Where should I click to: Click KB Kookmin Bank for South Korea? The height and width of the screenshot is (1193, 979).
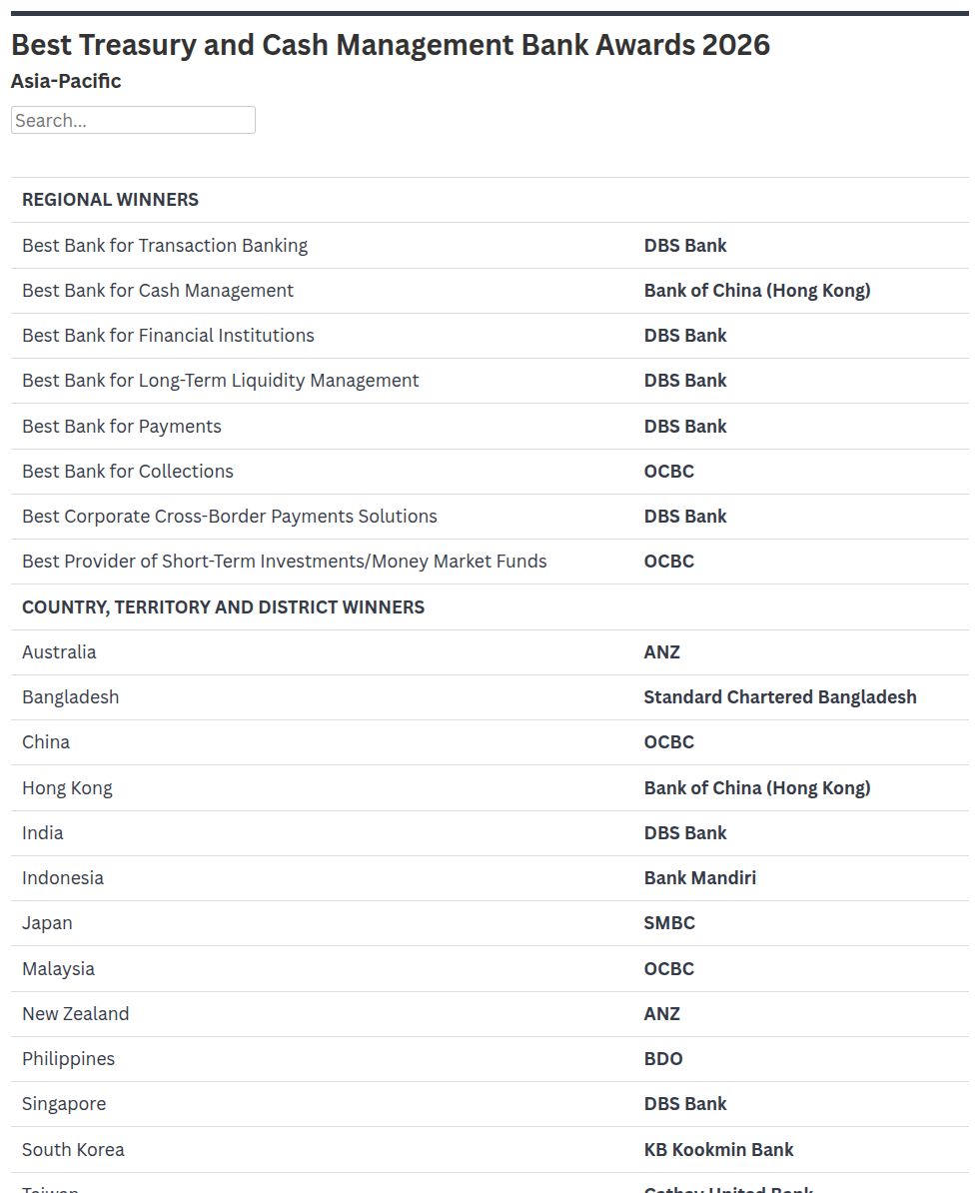point(718,1150)
